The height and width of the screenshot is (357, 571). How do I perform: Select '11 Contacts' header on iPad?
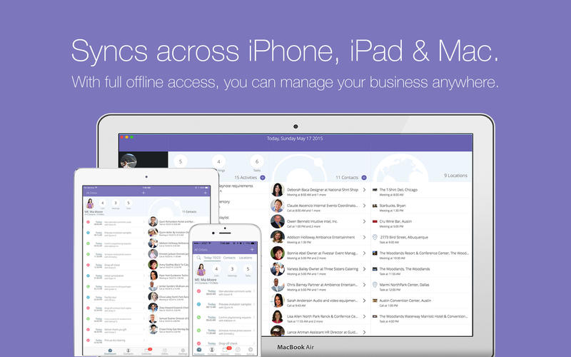coord(189,211)
